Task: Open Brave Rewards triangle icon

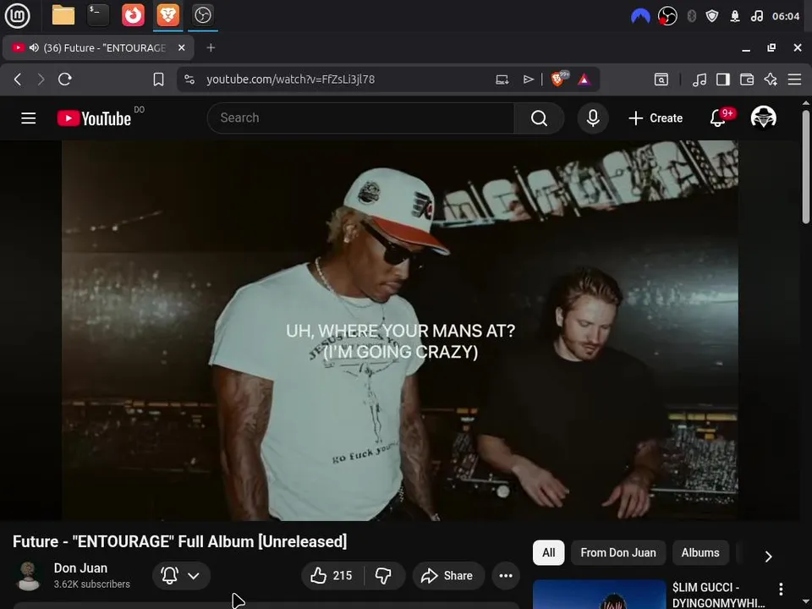Action: 584,80
